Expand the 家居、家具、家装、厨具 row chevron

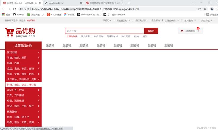tap(39, 69)
